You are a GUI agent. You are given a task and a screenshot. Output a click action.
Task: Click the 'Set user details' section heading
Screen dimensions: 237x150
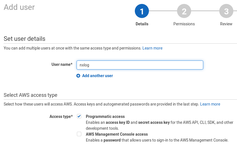coord(24,39)
